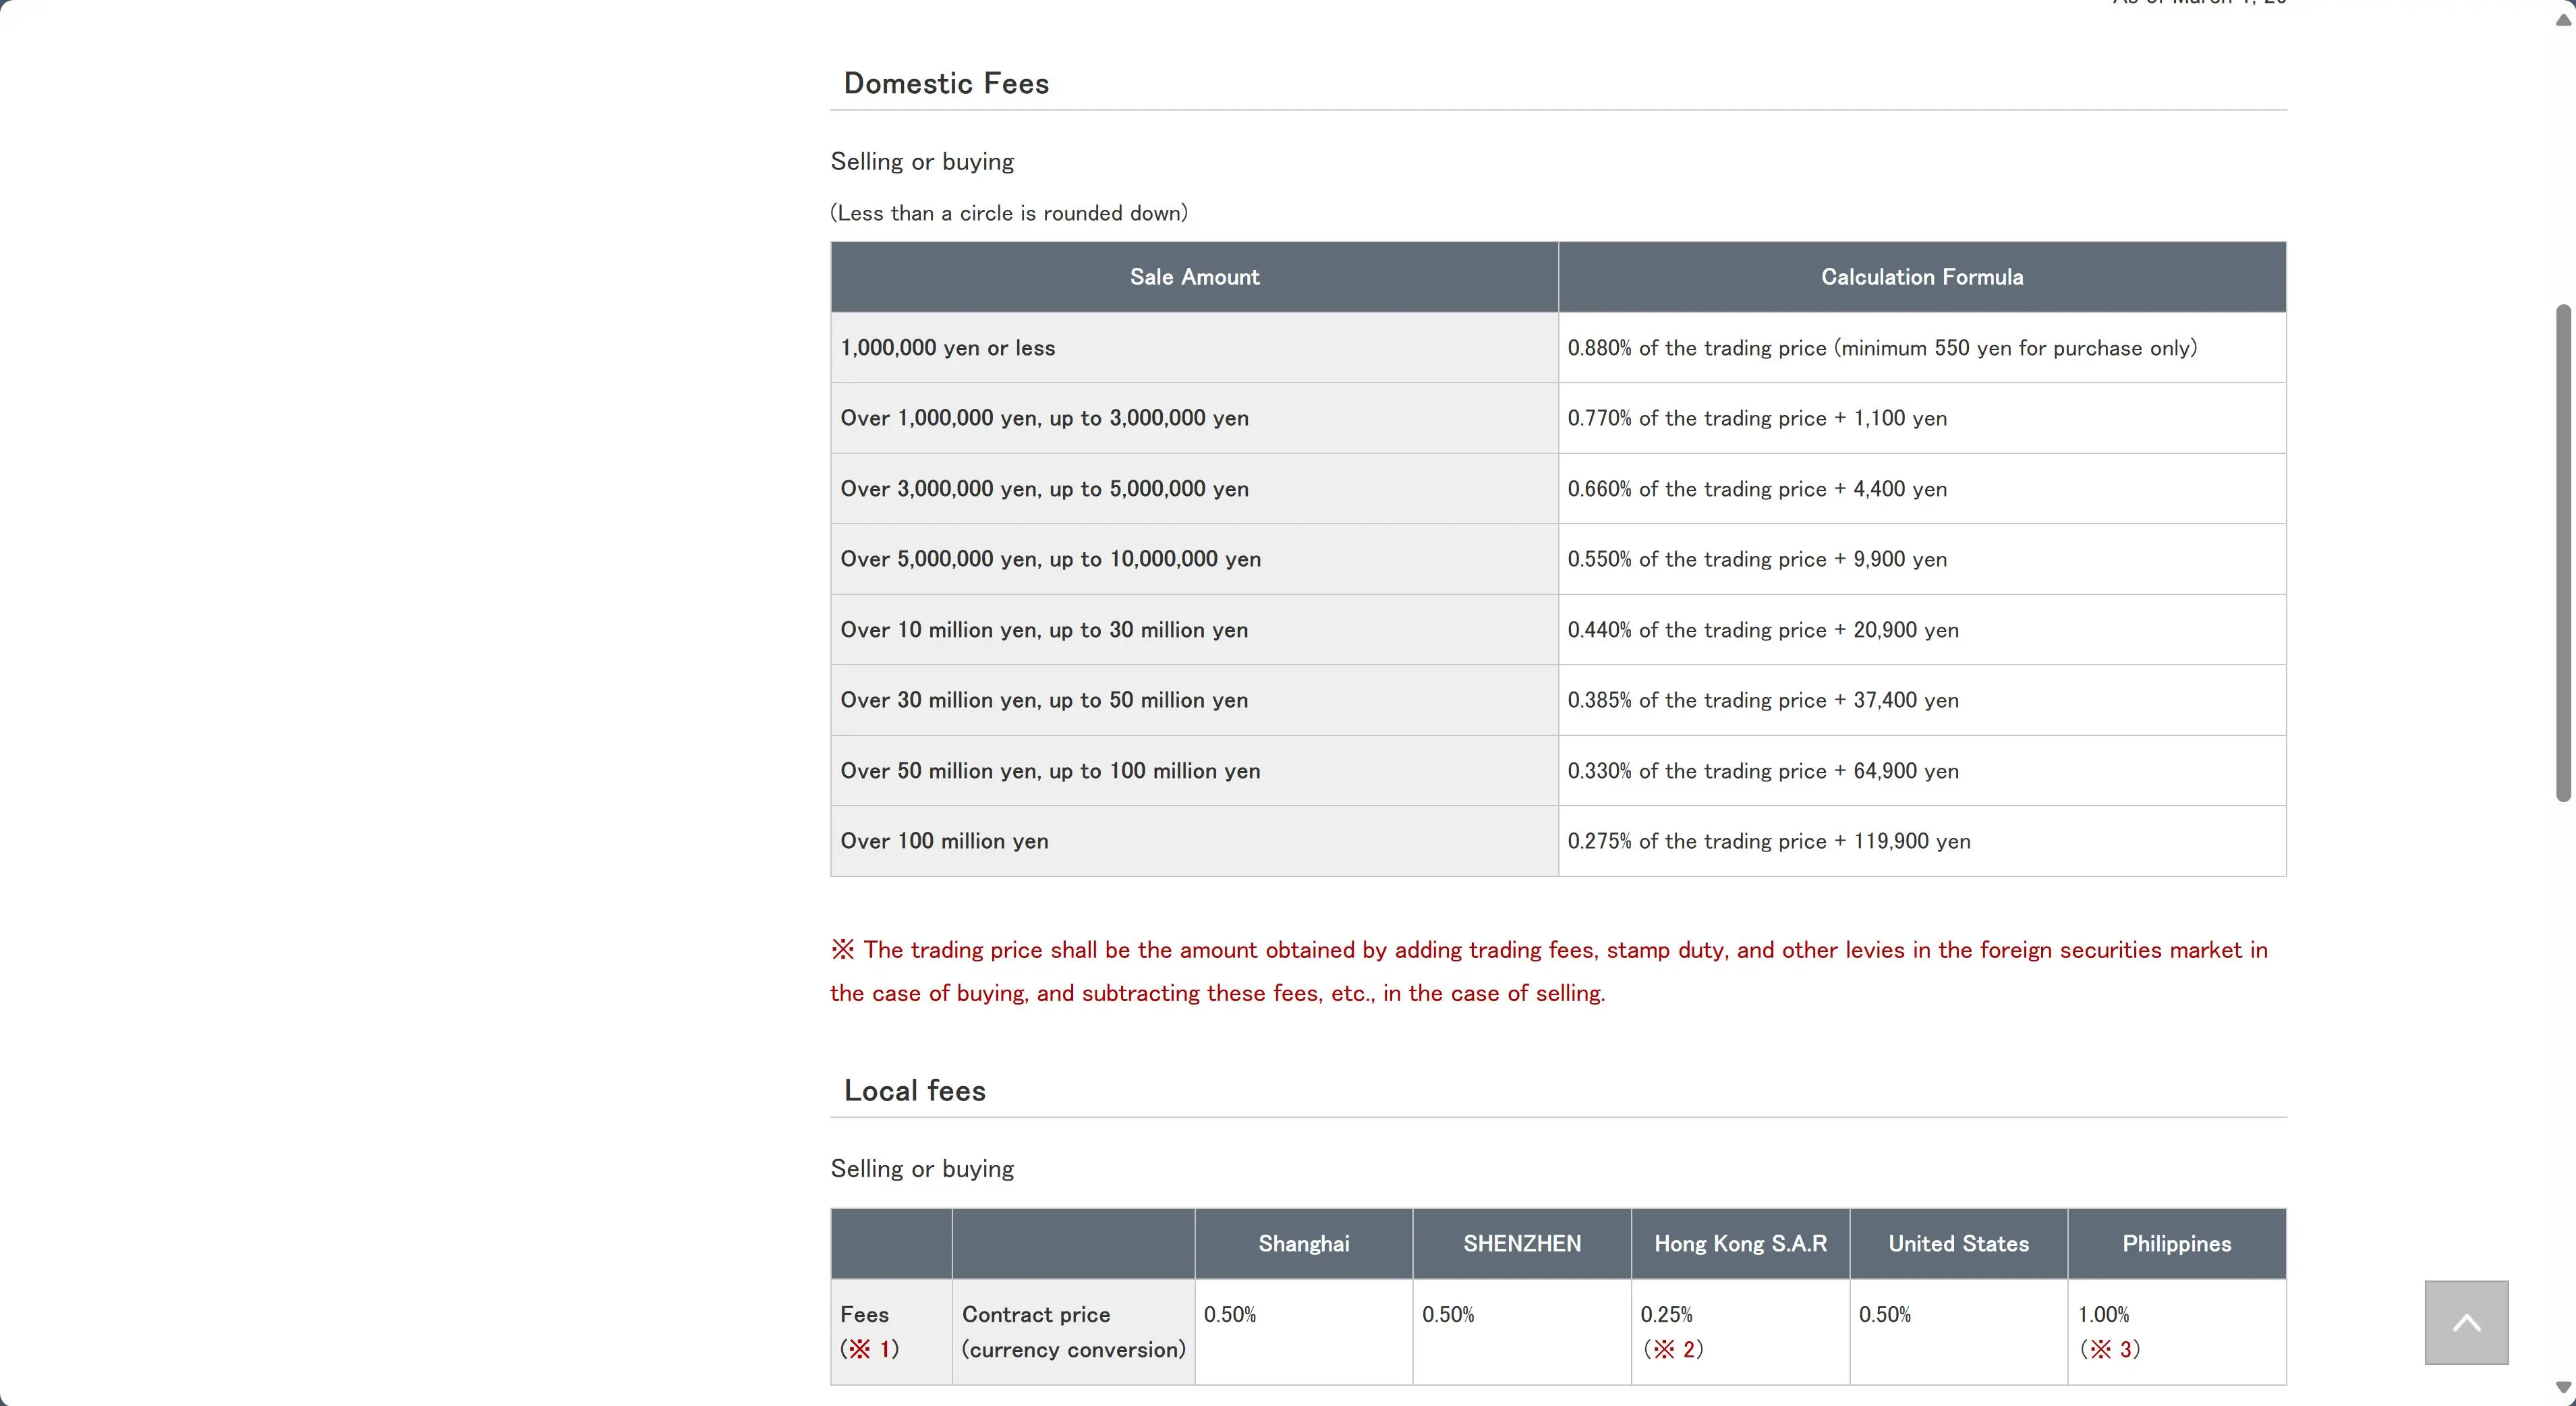Screen dimensions: 2576x1406
Task: Click the back-to-top arrow button
Action: 2466,1322
